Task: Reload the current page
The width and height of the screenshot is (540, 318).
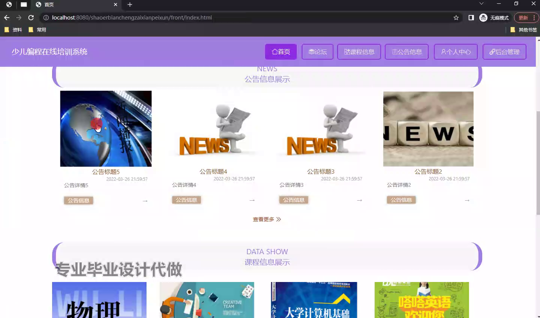Action: 31,18
